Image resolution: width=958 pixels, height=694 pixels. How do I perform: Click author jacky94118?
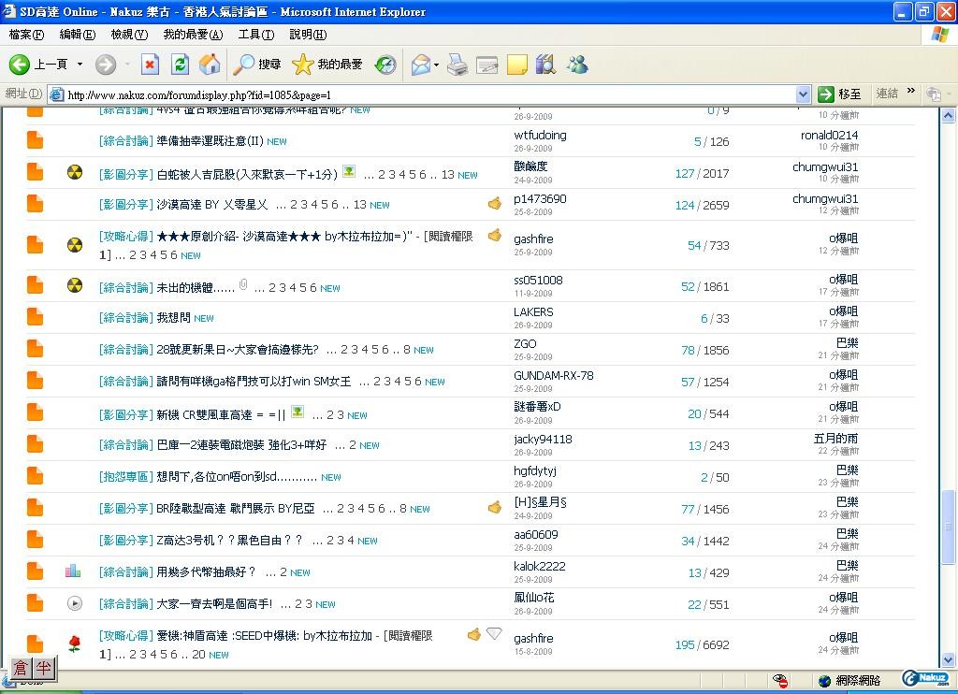(544, 440)
